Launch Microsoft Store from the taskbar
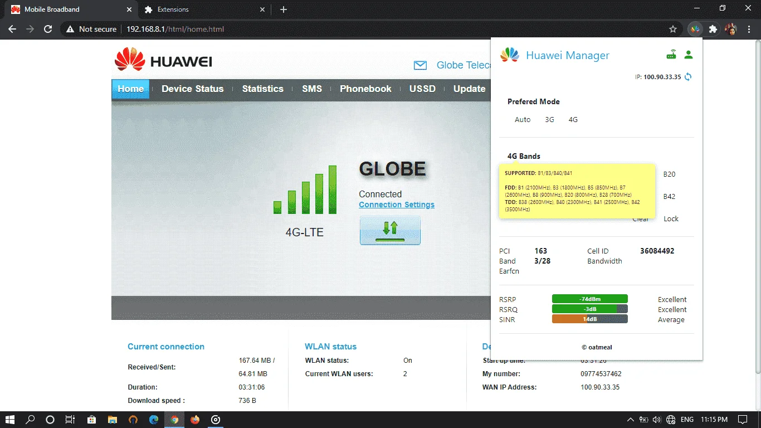 point(92,419)
